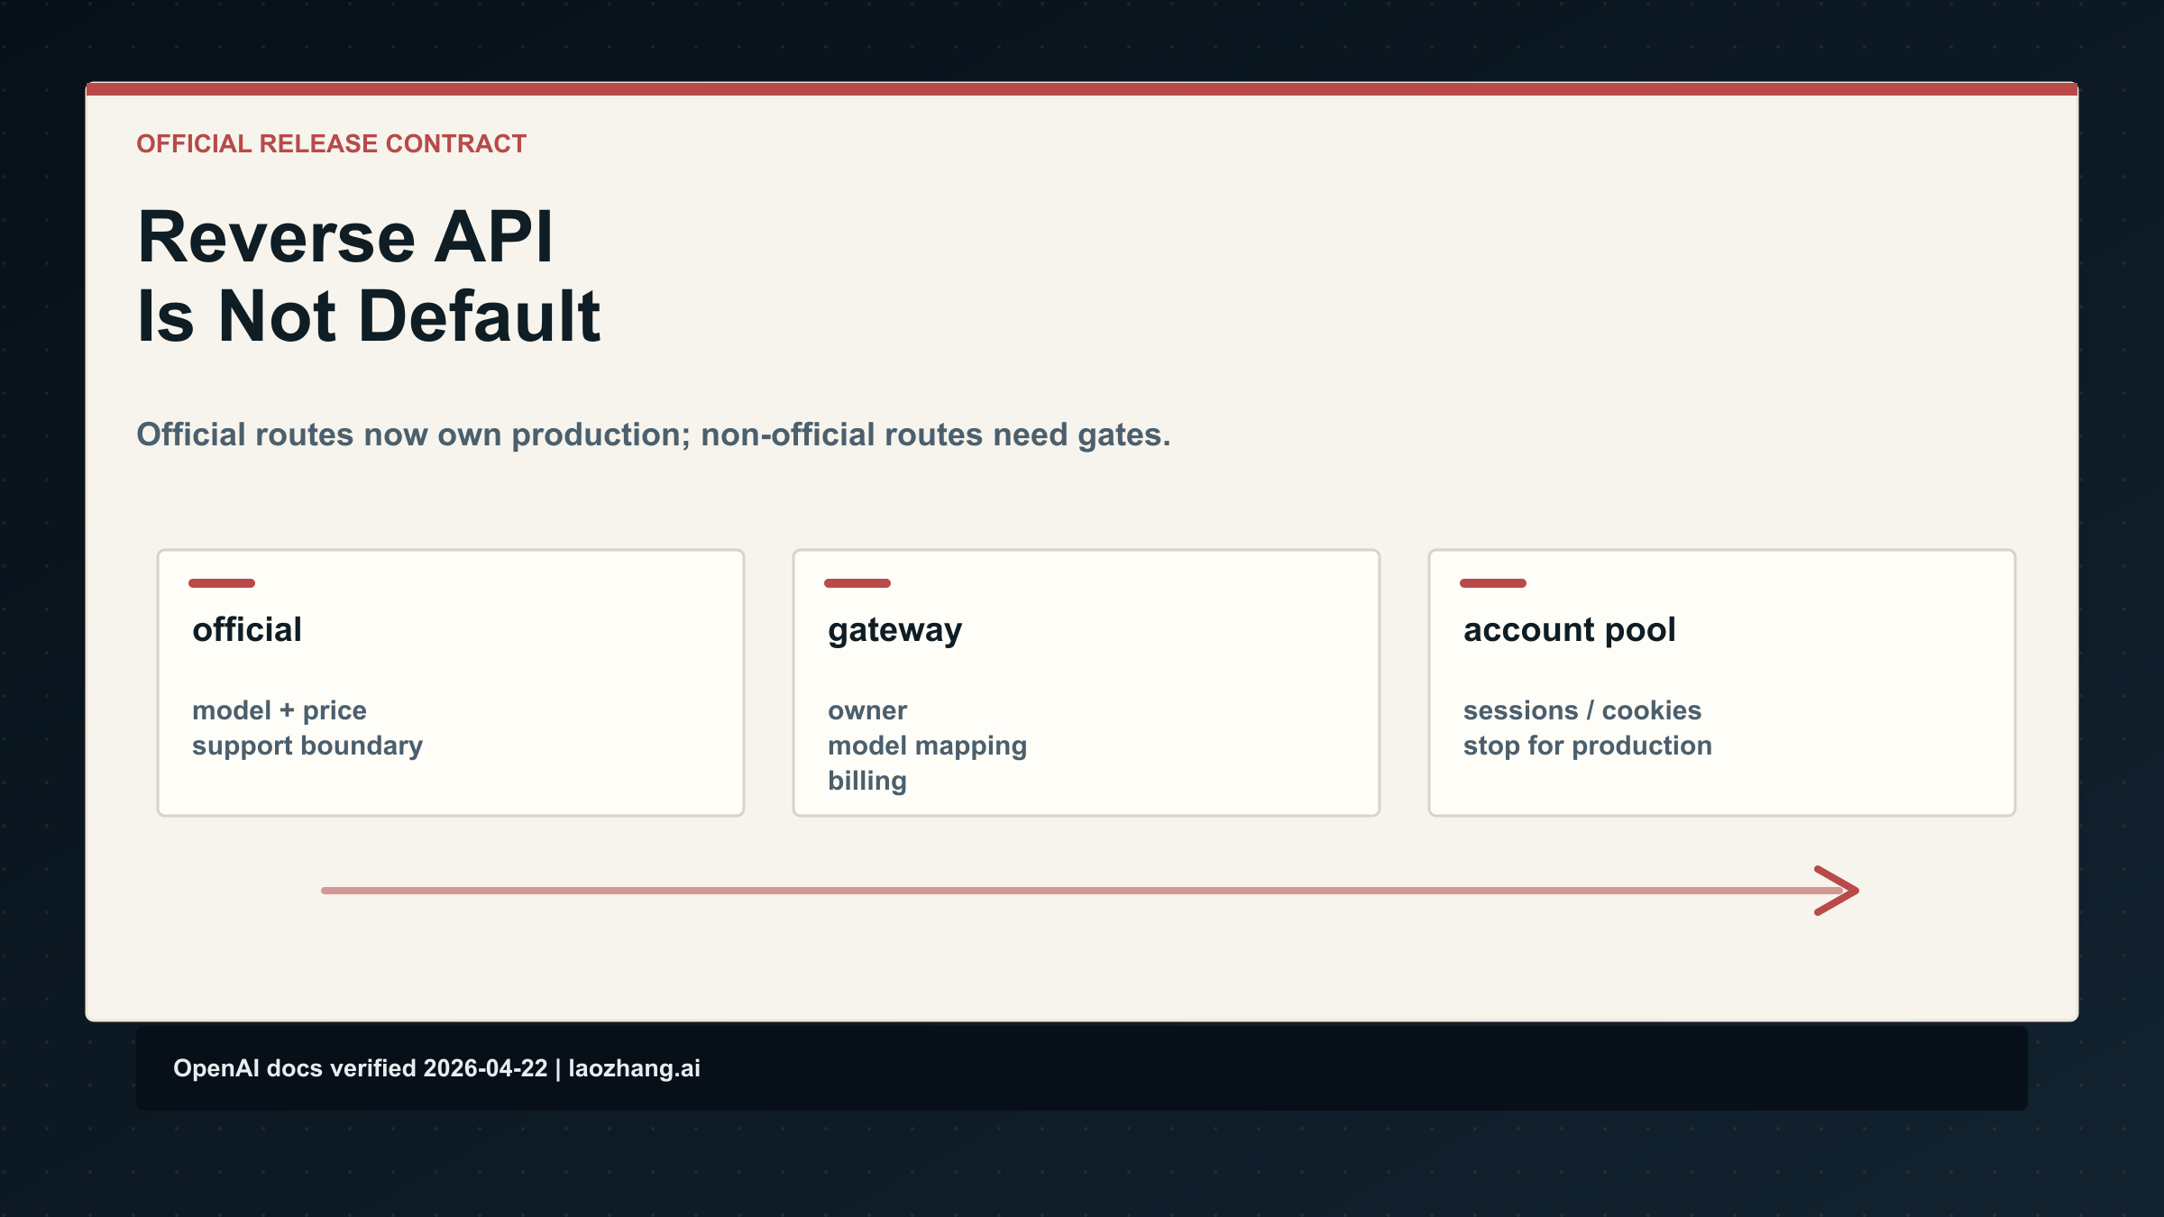2164x1217 pixels.
Task: Toggle the "billing" item in gateway card
Action: (x=867, y=781)
